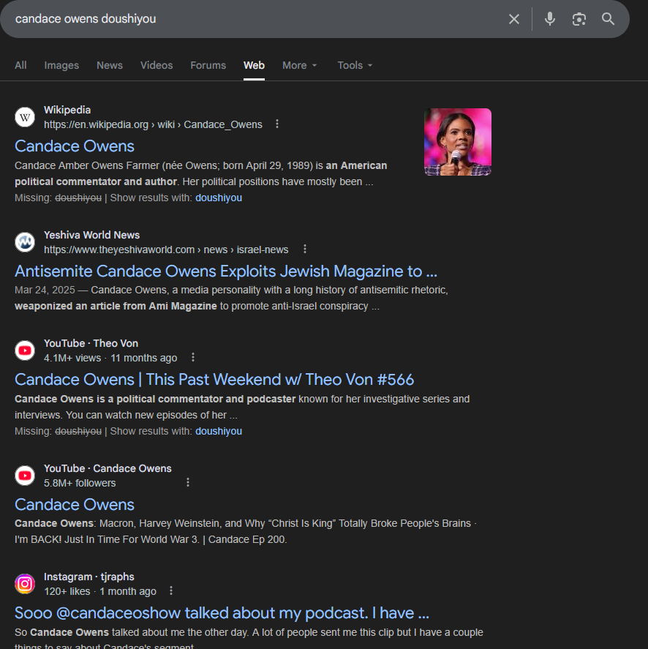Switch to the Forums tab
The image size is (648, 649).
208,65
